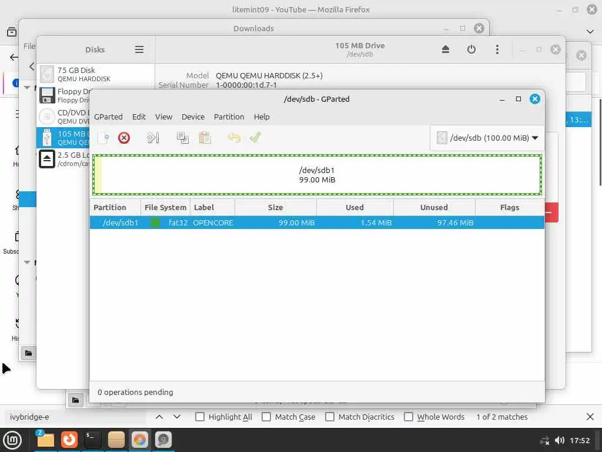This screenshot has width=602, height=452.
Task: Open the Device menu in GParted
Action: 193,117
